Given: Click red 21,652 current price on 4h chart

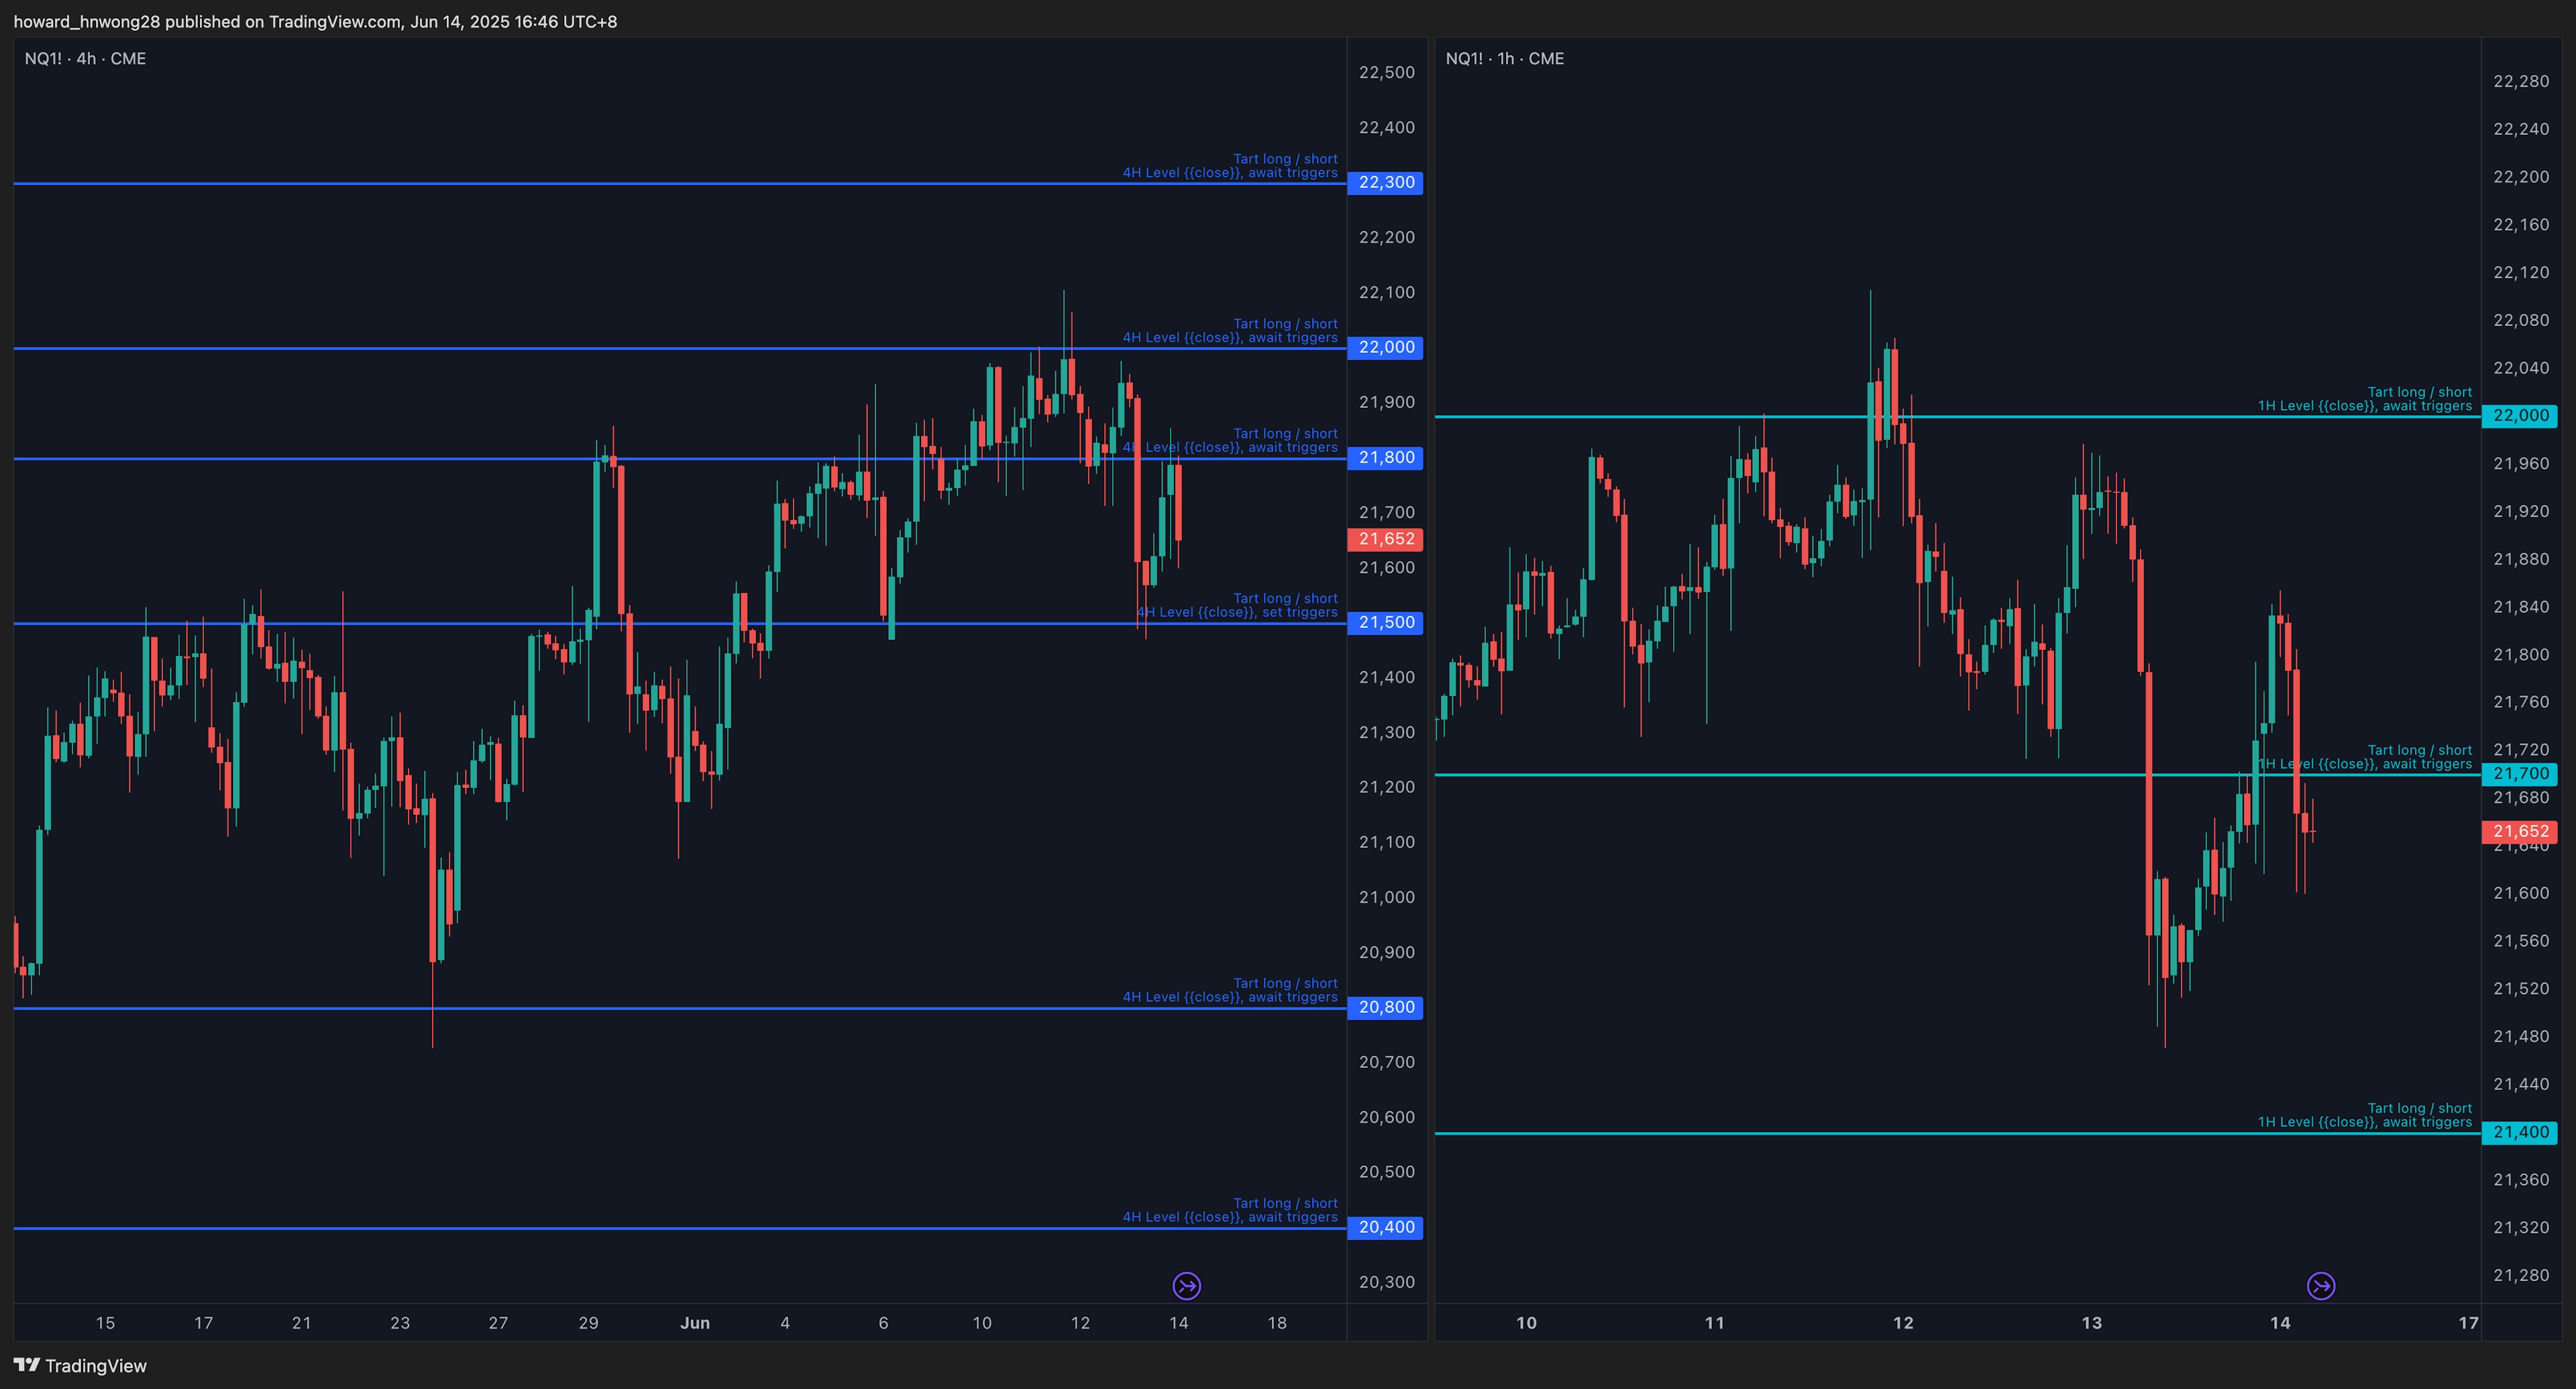Looking at the screenshot, I should pos(1385,539).
